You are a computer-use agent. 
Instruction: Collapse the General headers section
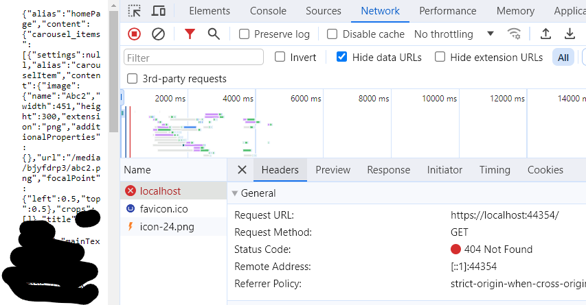(x=235, y=193)
